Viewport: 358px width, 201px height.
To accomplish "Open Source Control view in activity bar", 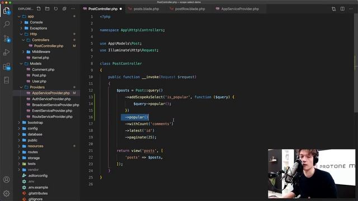I will (x=6, y=39).
